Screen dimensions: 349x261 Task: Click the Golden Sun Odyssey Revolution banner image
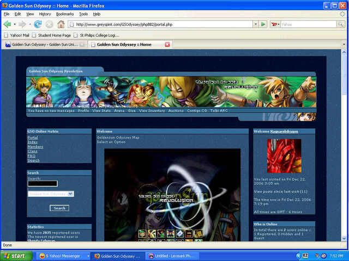[171, 92]
